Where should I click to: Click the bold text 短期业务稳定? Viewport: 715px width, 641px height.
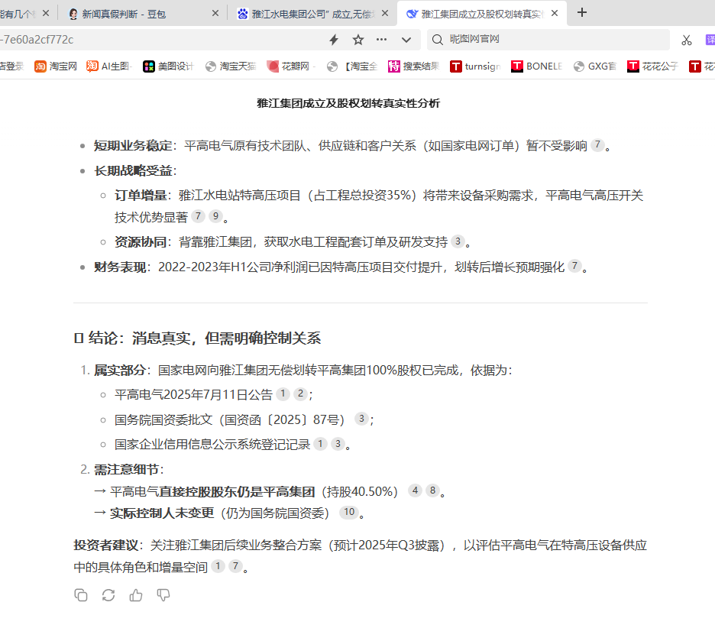[133, 146]
